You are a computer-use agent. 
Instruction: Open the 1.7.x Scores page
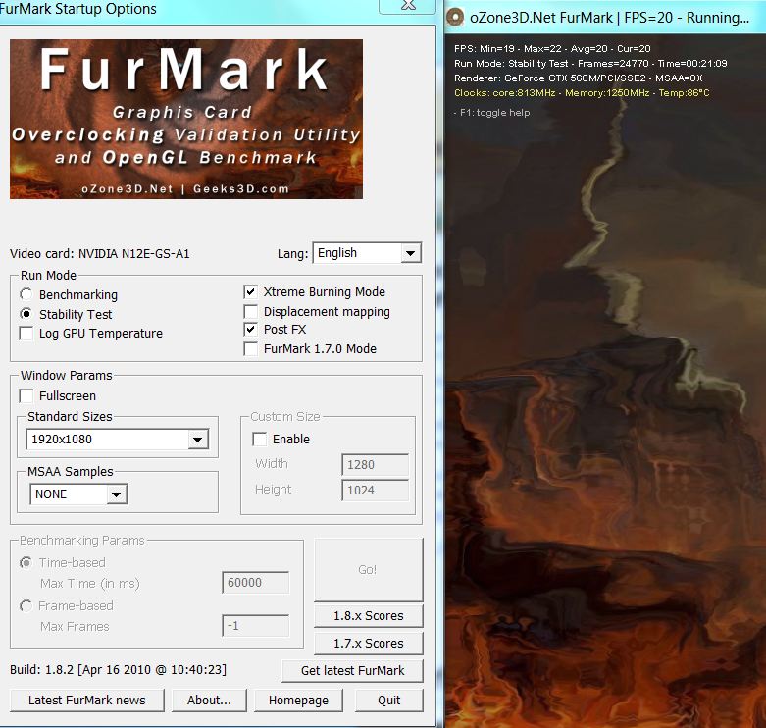tap(369, 643)
